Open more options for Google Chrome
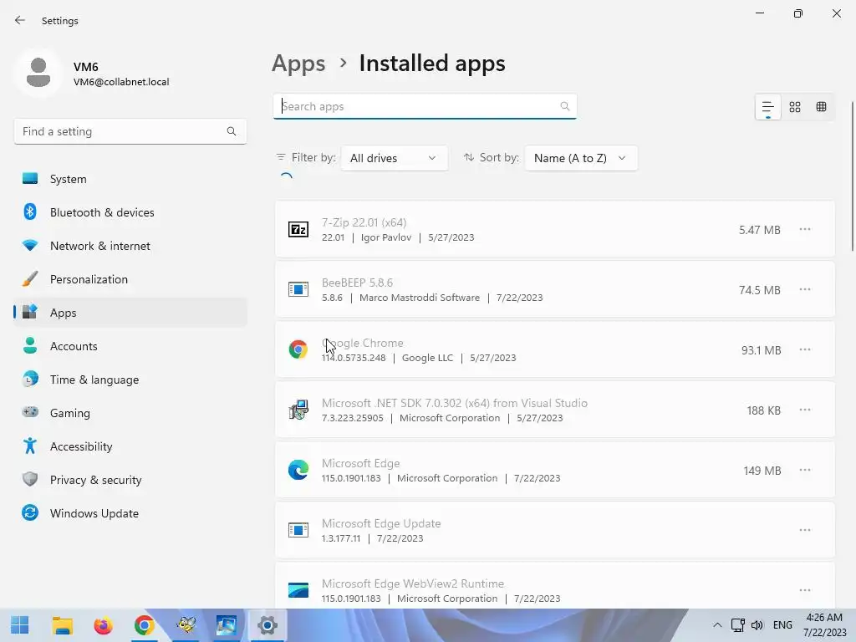 (x=805, y=349)
